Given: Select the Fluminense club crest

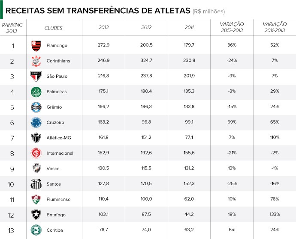Looking at the screenshot, I should [36, 199].
